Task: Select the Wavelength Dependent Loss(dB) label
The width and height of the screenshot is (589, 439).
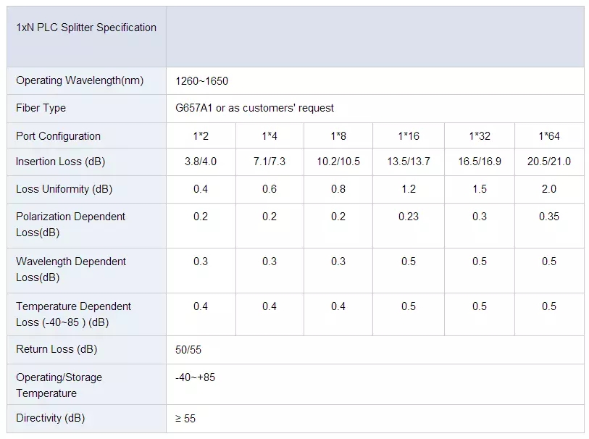Action: (71, 269)
